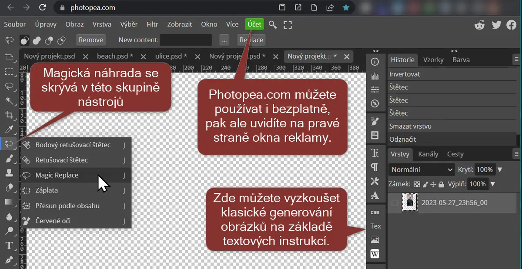Click the Remove button
Viewport: 522px width, 269px height.
(x=91, y=40)
